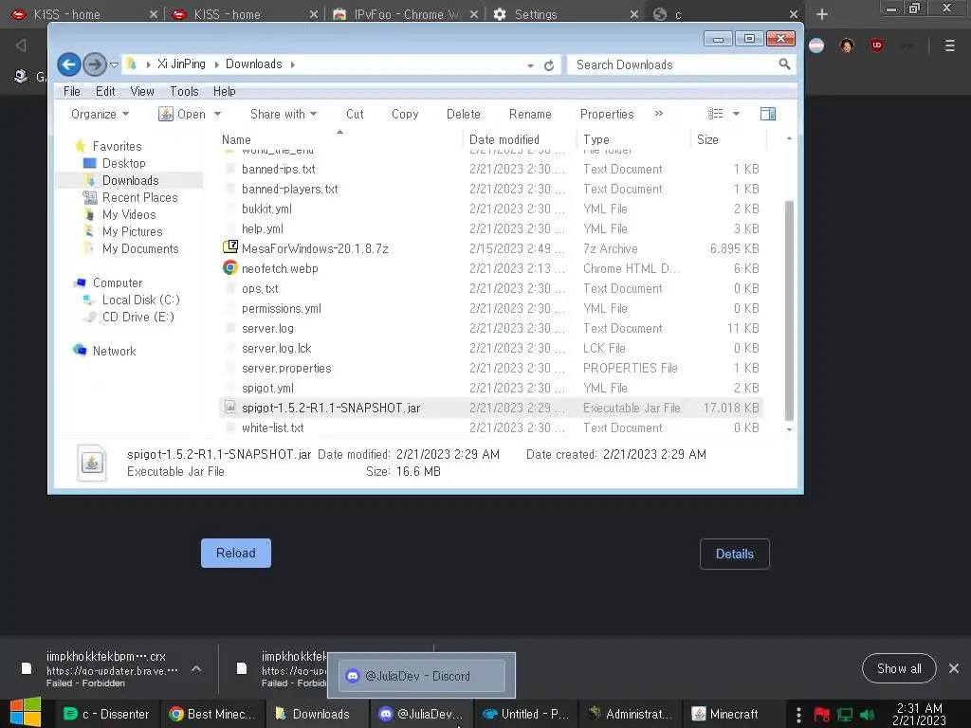Close the browser downloads bar
Screen dimensions: 971x728
pyautogui.click(x=954, y=668)
